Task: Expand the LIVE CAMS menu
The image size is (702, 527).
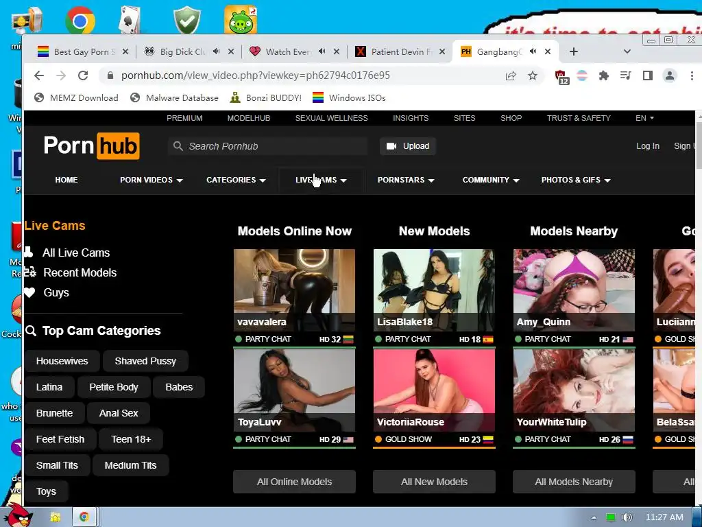Action: point(321,180)
